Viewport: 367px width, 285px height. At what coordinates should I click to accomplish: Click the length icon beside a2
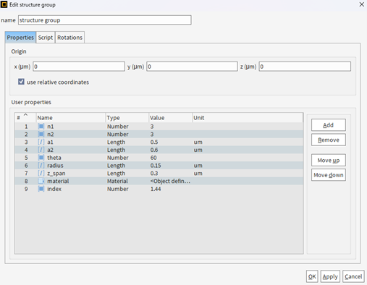(41, 150)
